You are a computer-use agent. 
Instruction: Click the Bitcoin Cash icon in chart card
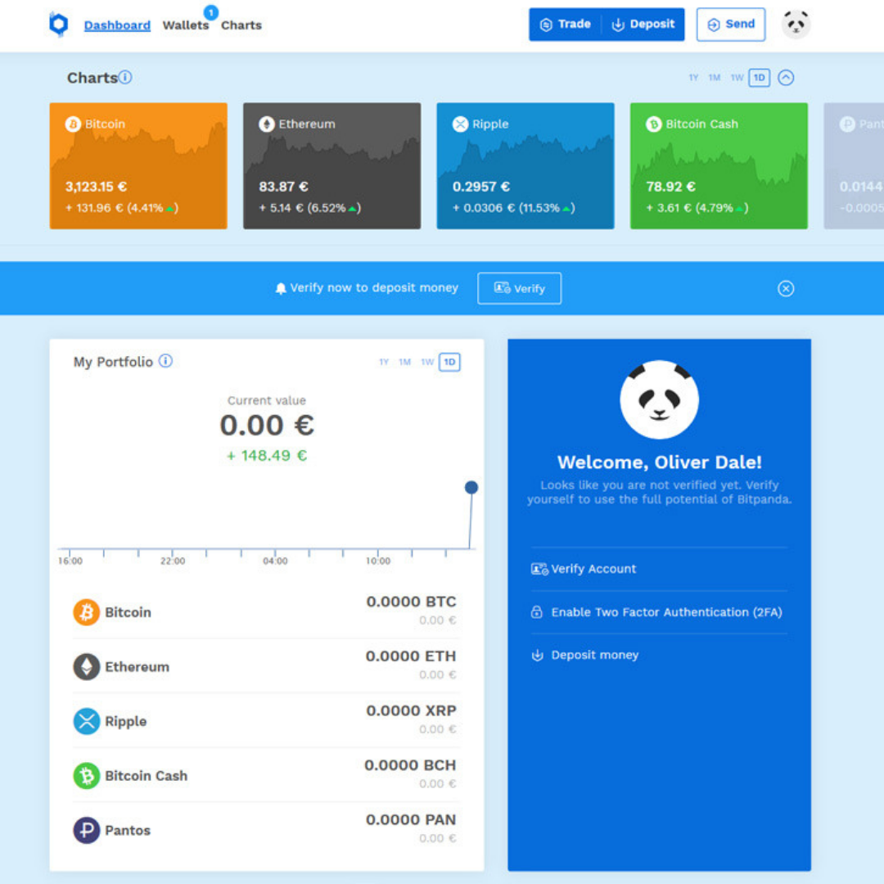(x=654, y=124)
